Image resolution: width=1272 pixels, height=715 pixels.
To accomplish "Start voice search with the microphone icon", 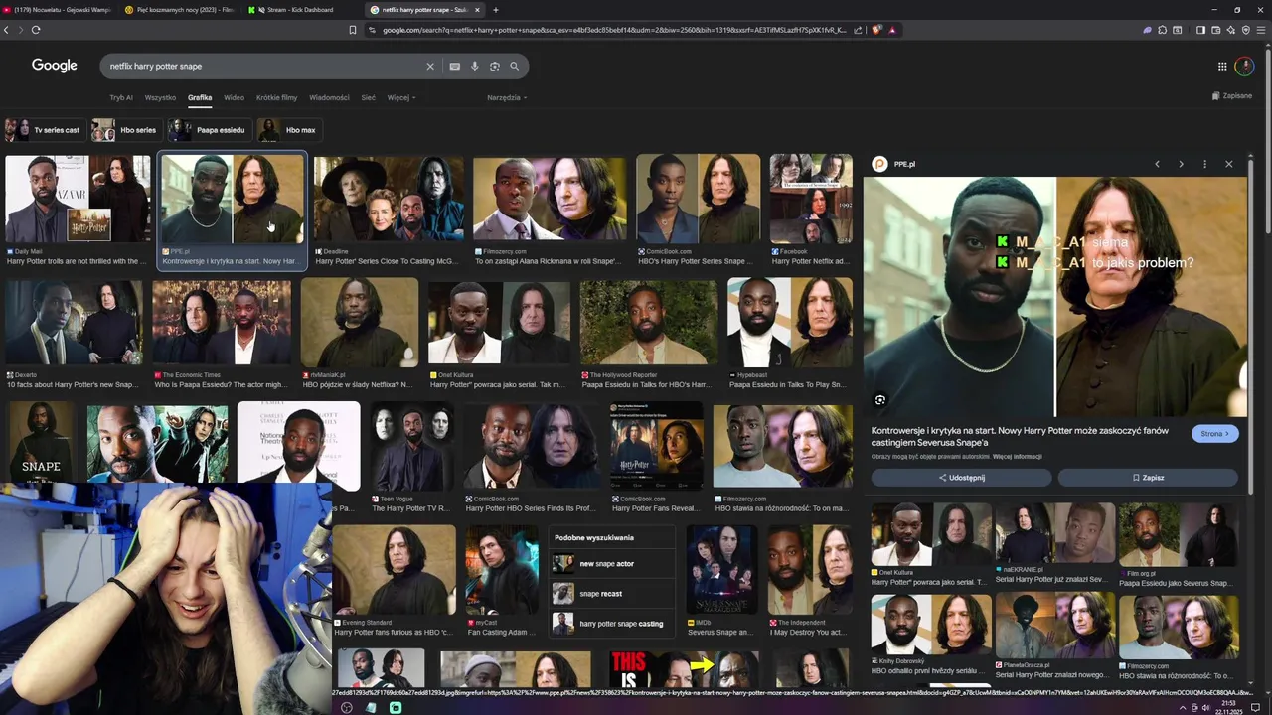I will click(x=474, y=67).
